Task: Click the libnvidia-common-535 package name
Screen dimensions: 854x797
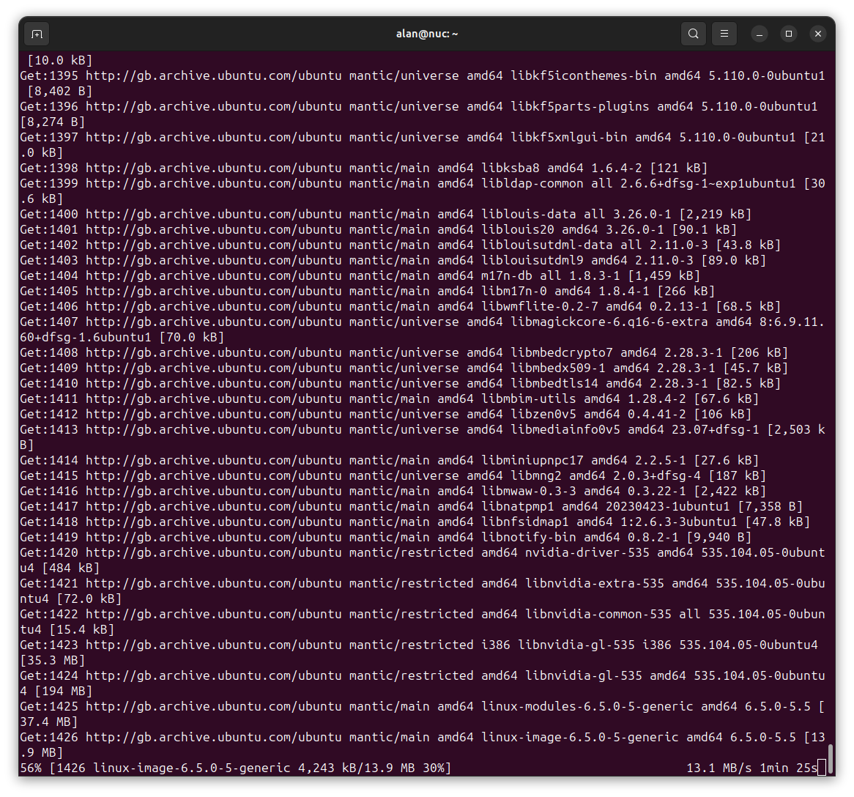Action: 598,614
